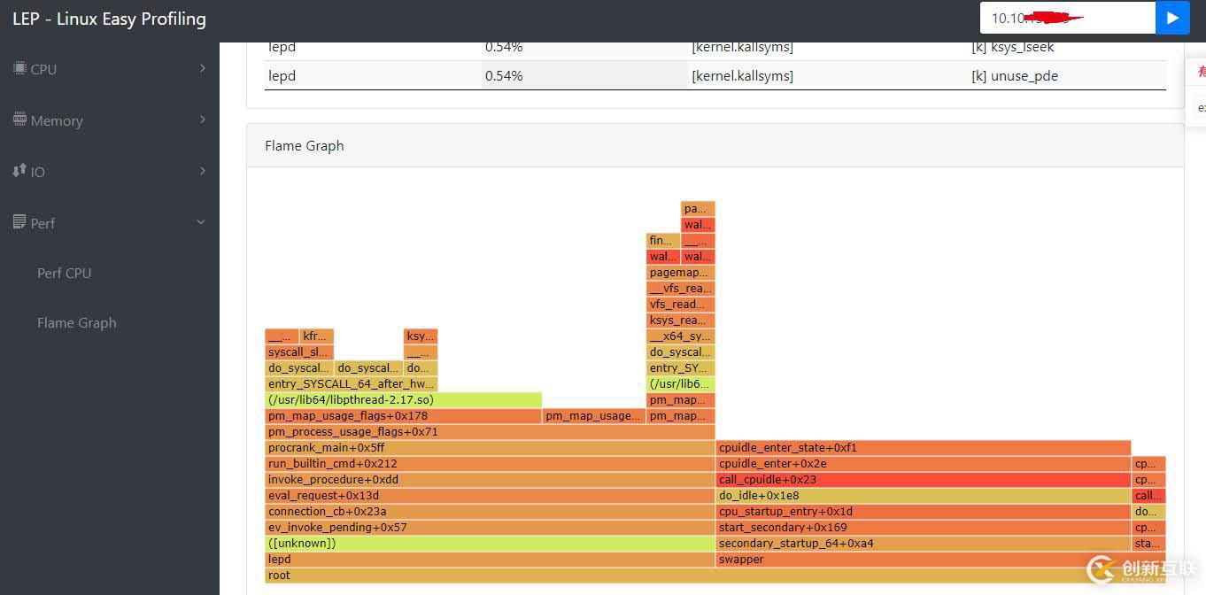Screen dimensions: 1206x595
Task: Collapse the Perf menu chevron
Action: pyautogui.click(x=201, y=222)
